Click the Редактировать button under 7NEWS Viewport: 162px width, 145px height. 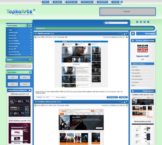[112, 97]
